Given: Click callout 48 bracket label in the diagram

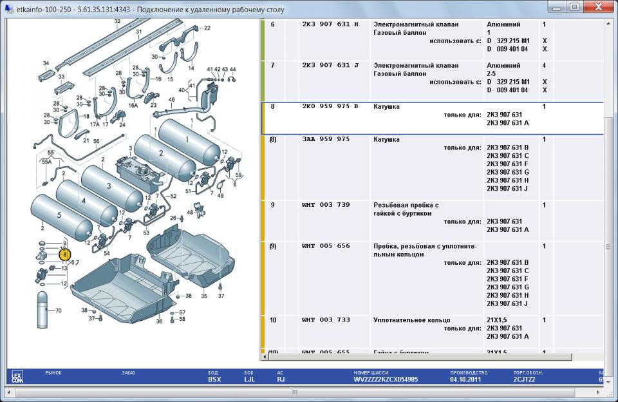Looking at the screenshot, I should [x=190, y=212].
